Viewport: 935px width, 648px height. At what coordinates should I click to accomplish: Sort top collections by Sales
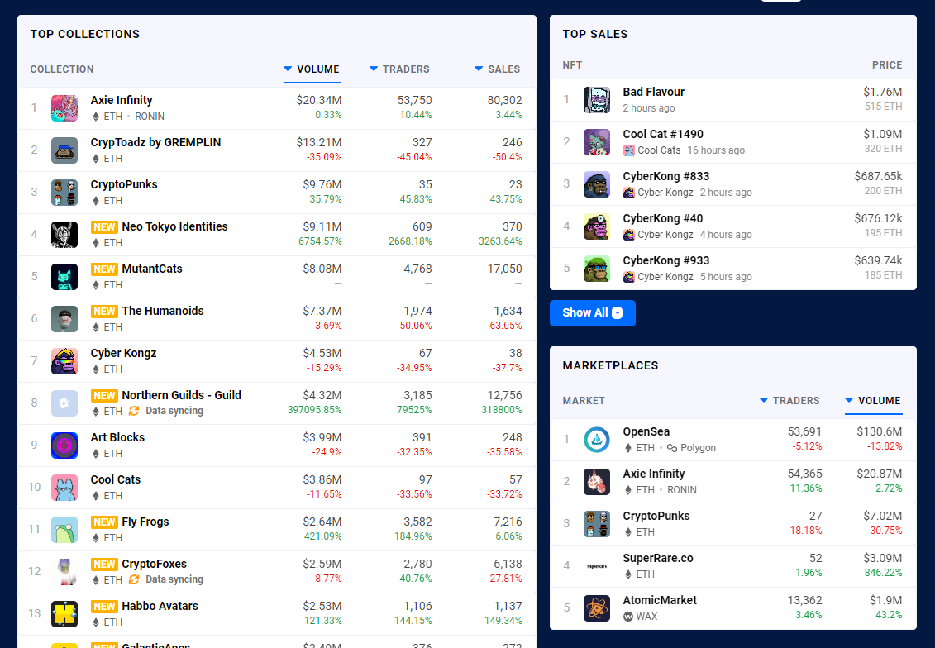(x=498, y=69)
